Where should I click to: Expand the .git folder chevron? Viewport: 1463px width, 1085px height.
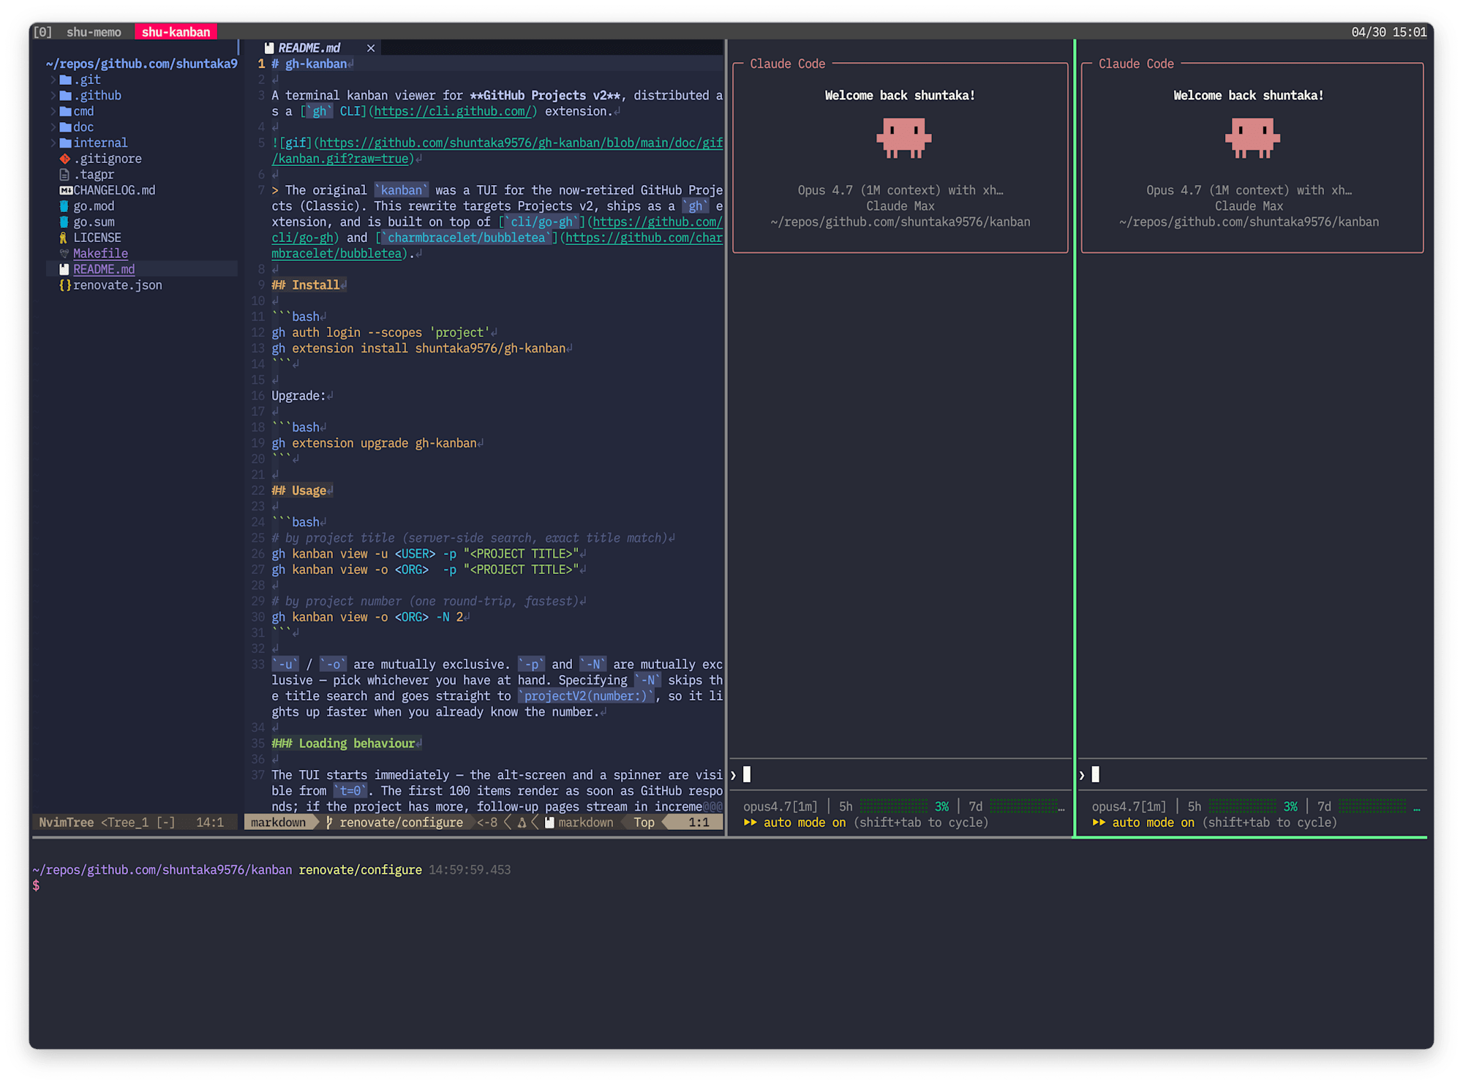coord(53,80)
